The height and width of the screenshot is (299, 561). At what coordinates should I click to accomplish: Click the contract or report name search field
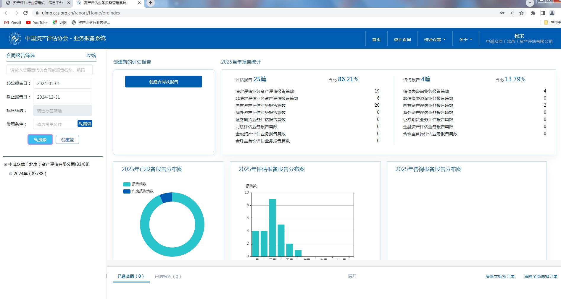point(49,70)
